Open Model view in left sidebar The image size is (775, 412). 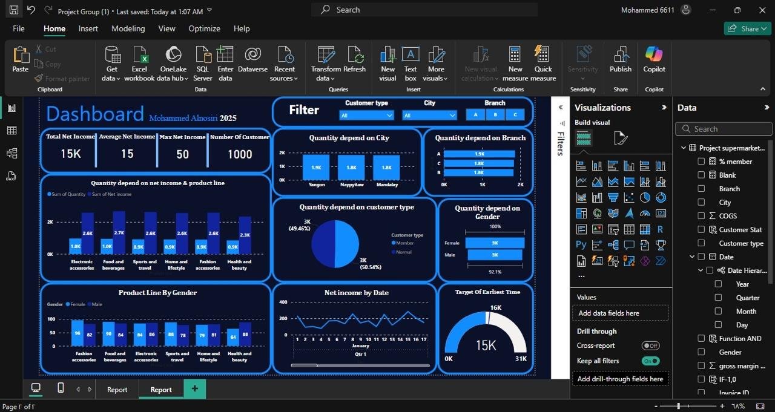[x=12, y=153]
